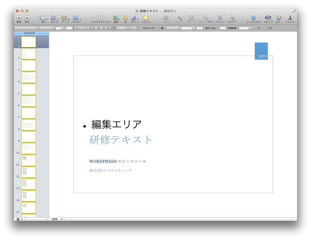Align text left in format bar

(94, 28)
